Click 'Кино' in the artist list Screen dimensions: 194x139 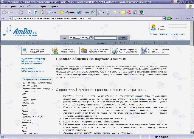(25, 97)
